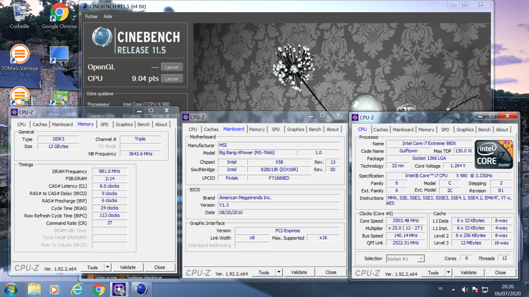
Task: Click Validate in CPU window
Action: coord(468,273)
